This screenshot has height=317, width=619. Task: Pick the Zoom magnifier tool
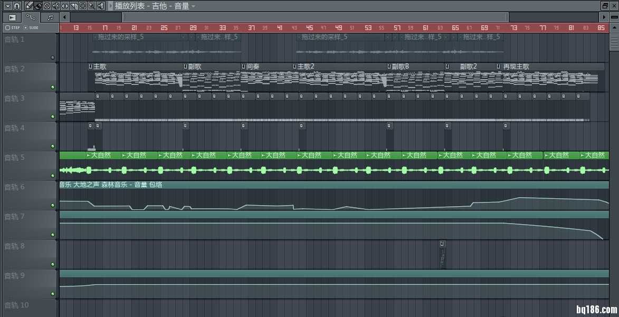[91, 6]
